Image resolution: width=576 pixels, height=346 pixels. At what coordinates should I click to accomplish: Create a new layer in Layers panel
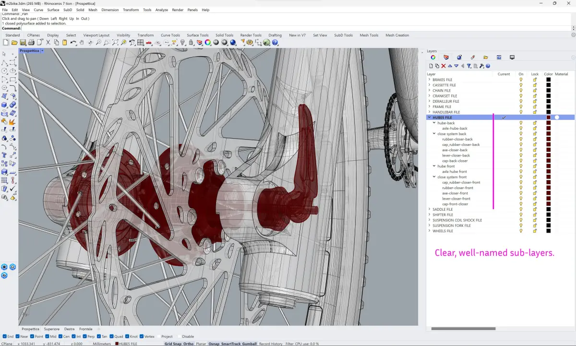click(431, 66)
